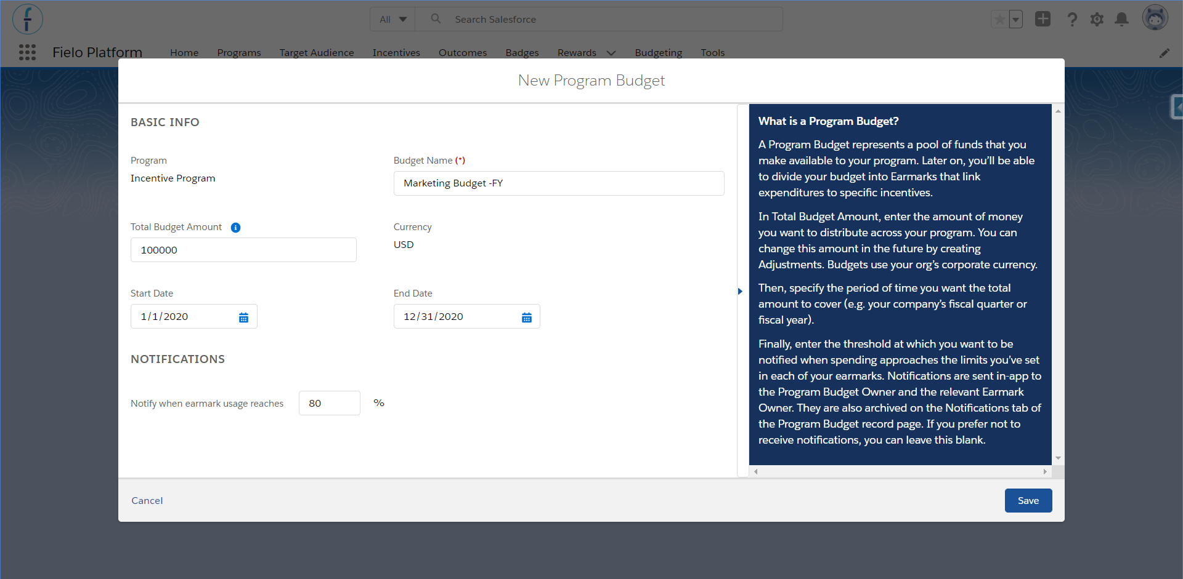Focus the Search Salesforce field
1183x579 pixels.
click(599, 19)
